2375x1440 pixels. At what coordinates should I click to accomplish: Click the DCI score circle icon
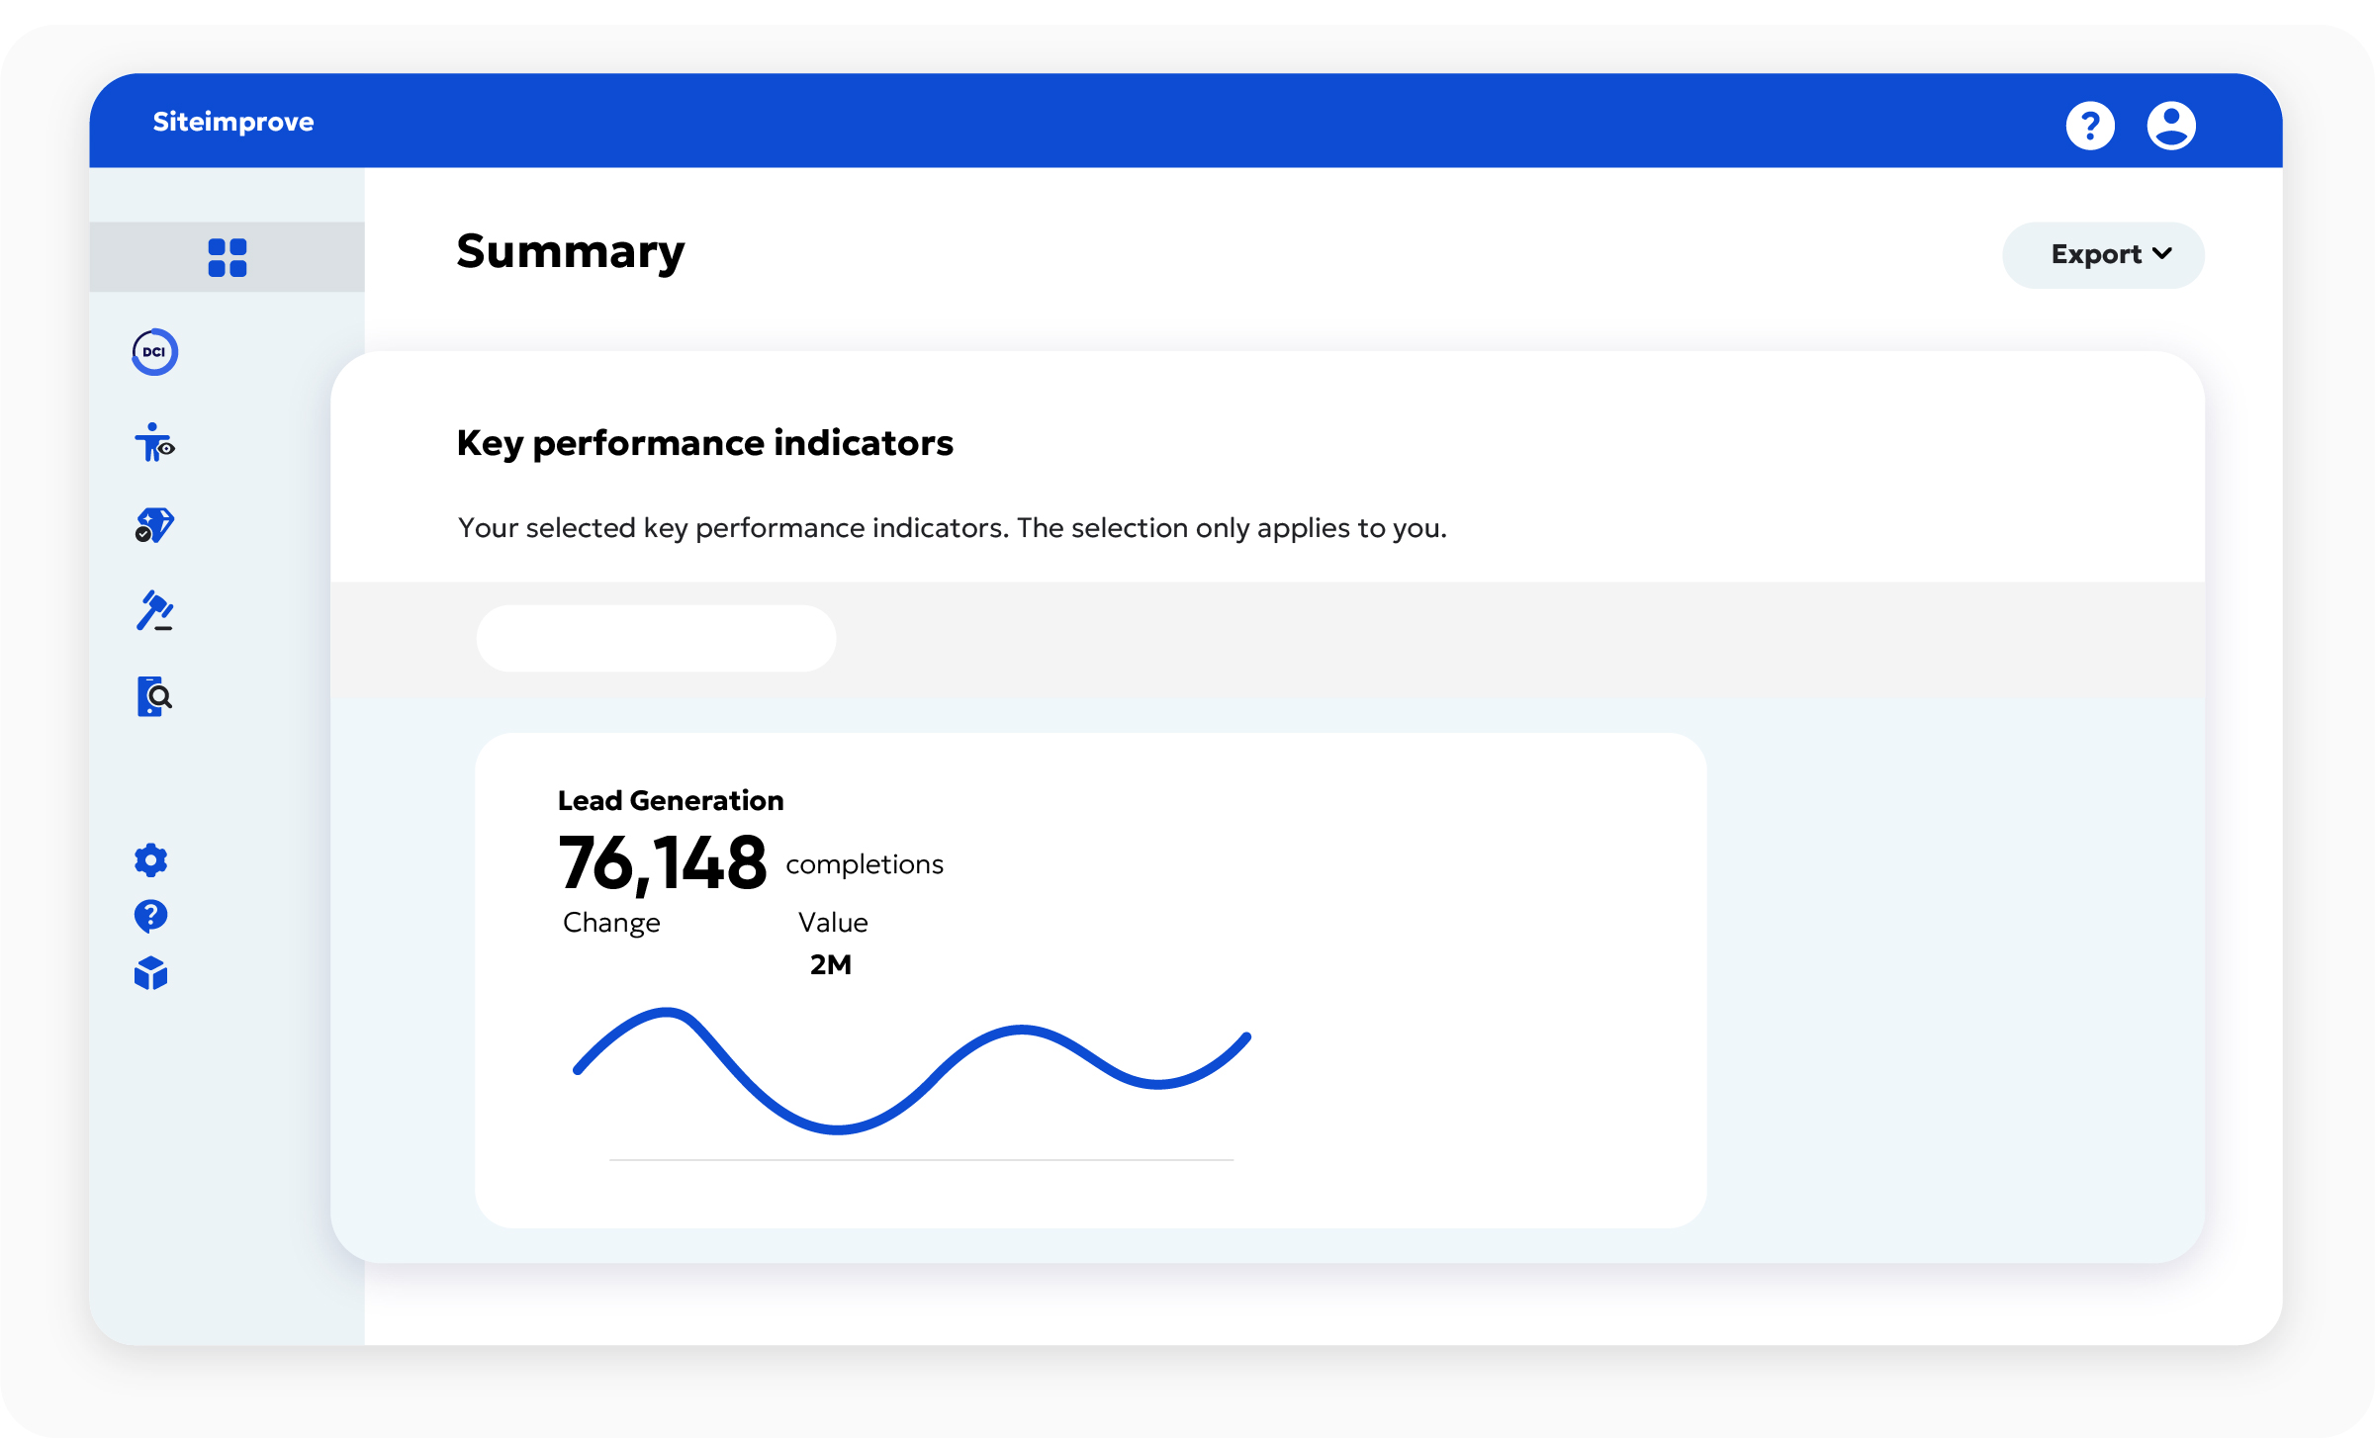154,352
